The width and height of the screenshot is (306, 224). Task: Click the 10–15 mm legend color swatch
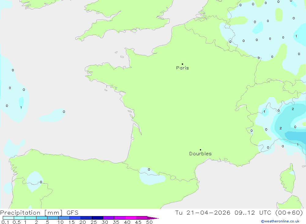tap(64, 218)
